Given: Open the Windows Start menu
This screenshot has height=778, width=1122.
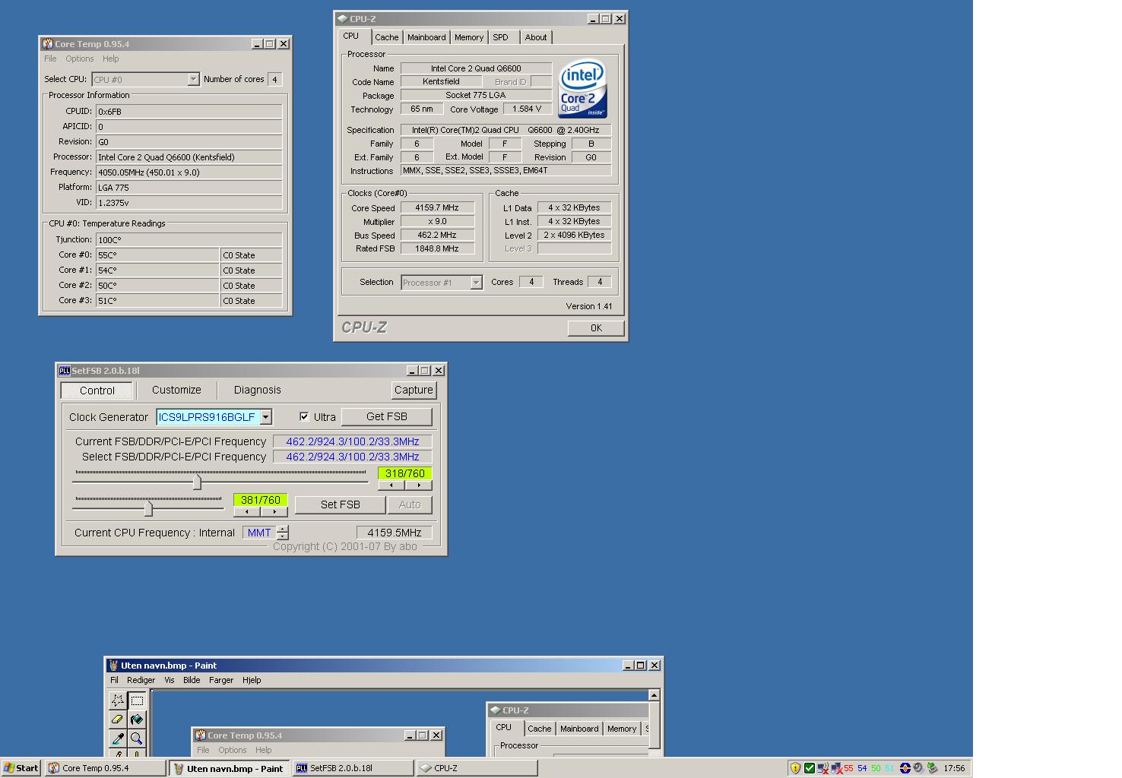Looking at the screenshot, I should pyautogui.click(x=21, y=768).
